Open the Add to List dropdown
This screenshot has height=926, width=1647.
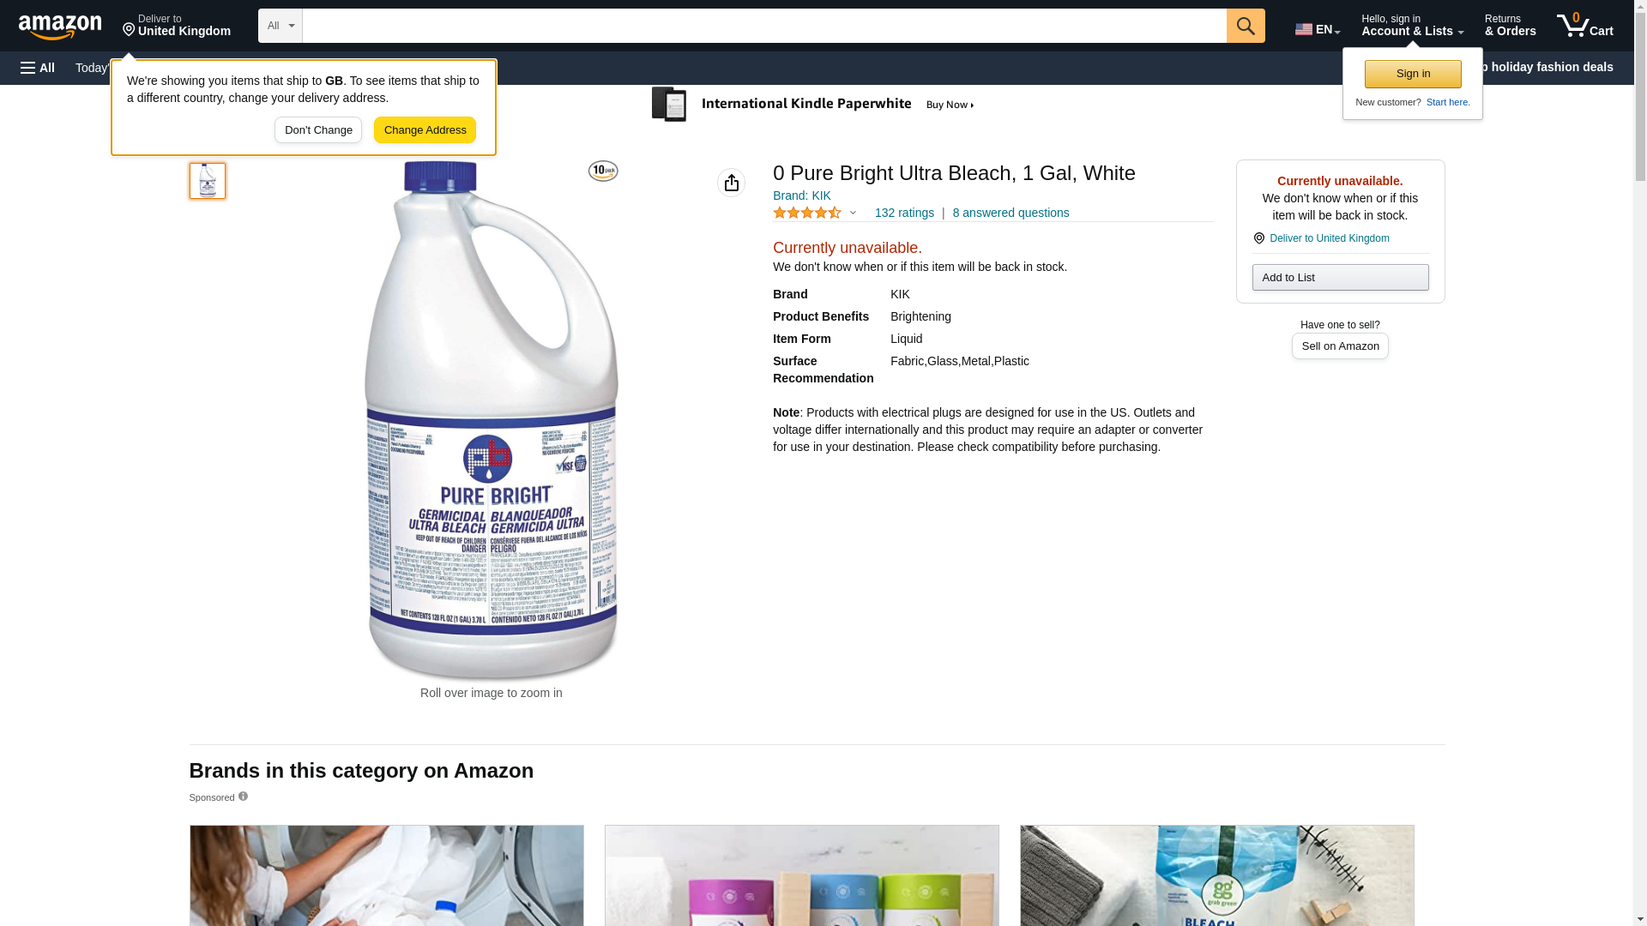click(1340, 277)
